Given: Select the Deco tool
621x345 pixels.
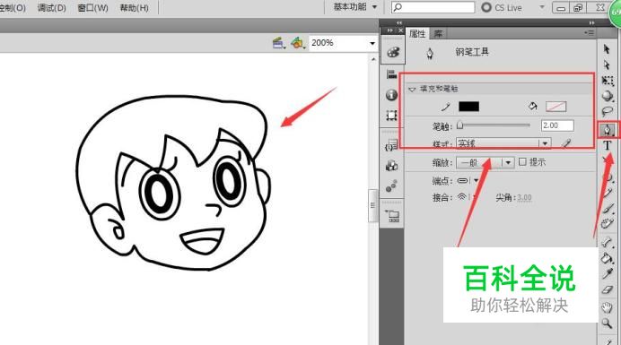Looking at the screenshot, I should (608, 224).
